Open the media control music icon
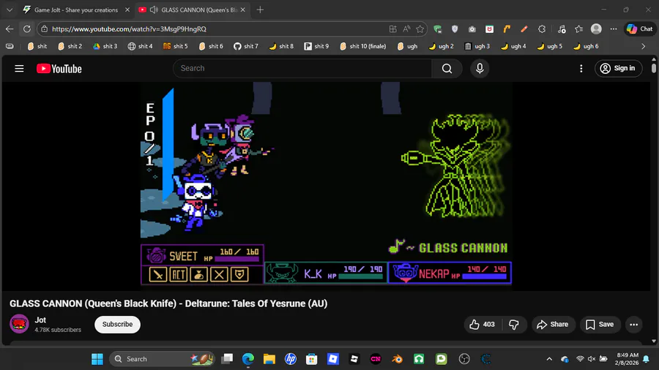The image size is (659, 370). point(562,29)
